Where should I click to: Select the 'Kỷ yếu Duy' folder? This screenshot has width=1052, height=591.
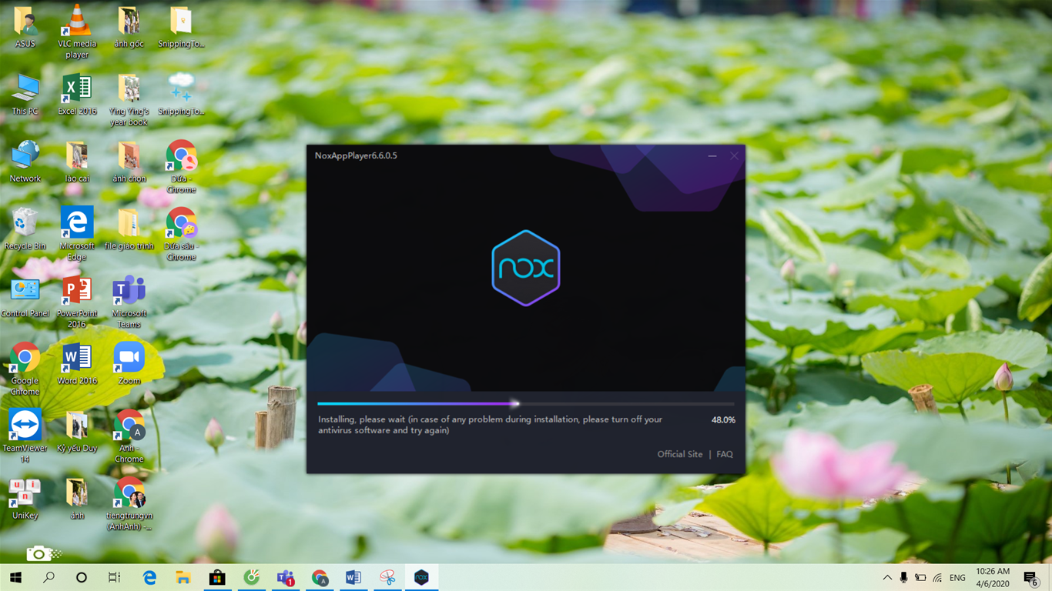(x=77, y=432)
